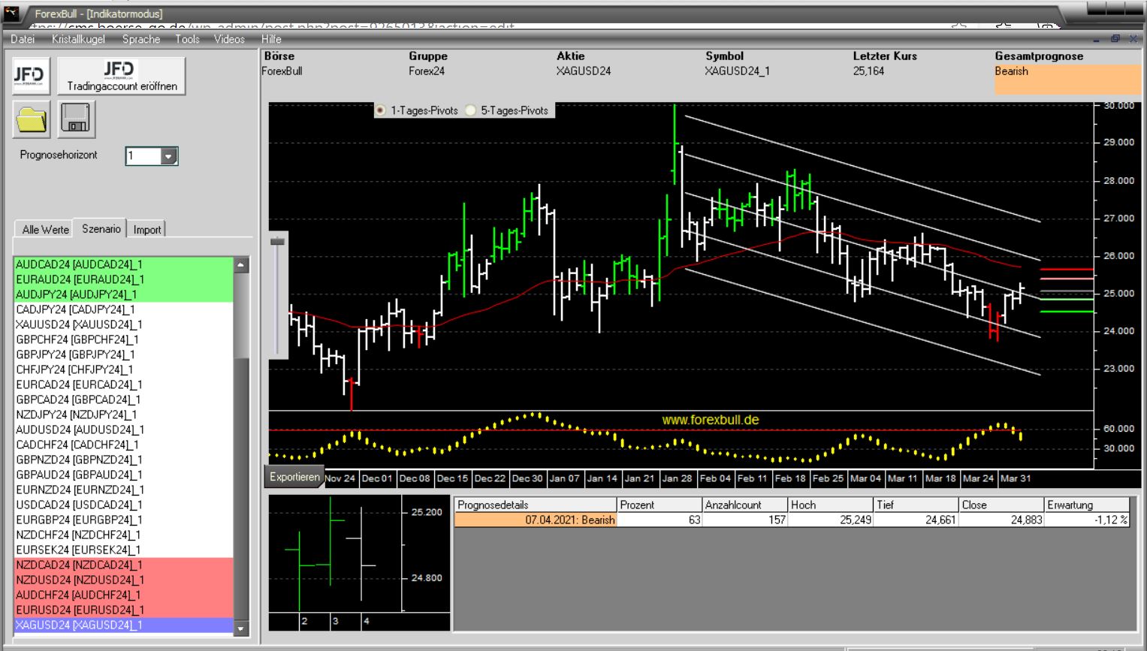Select CADJPY24 in the symbol list
This screenshot has height=651, width=1147.
(x=124, y=309)
